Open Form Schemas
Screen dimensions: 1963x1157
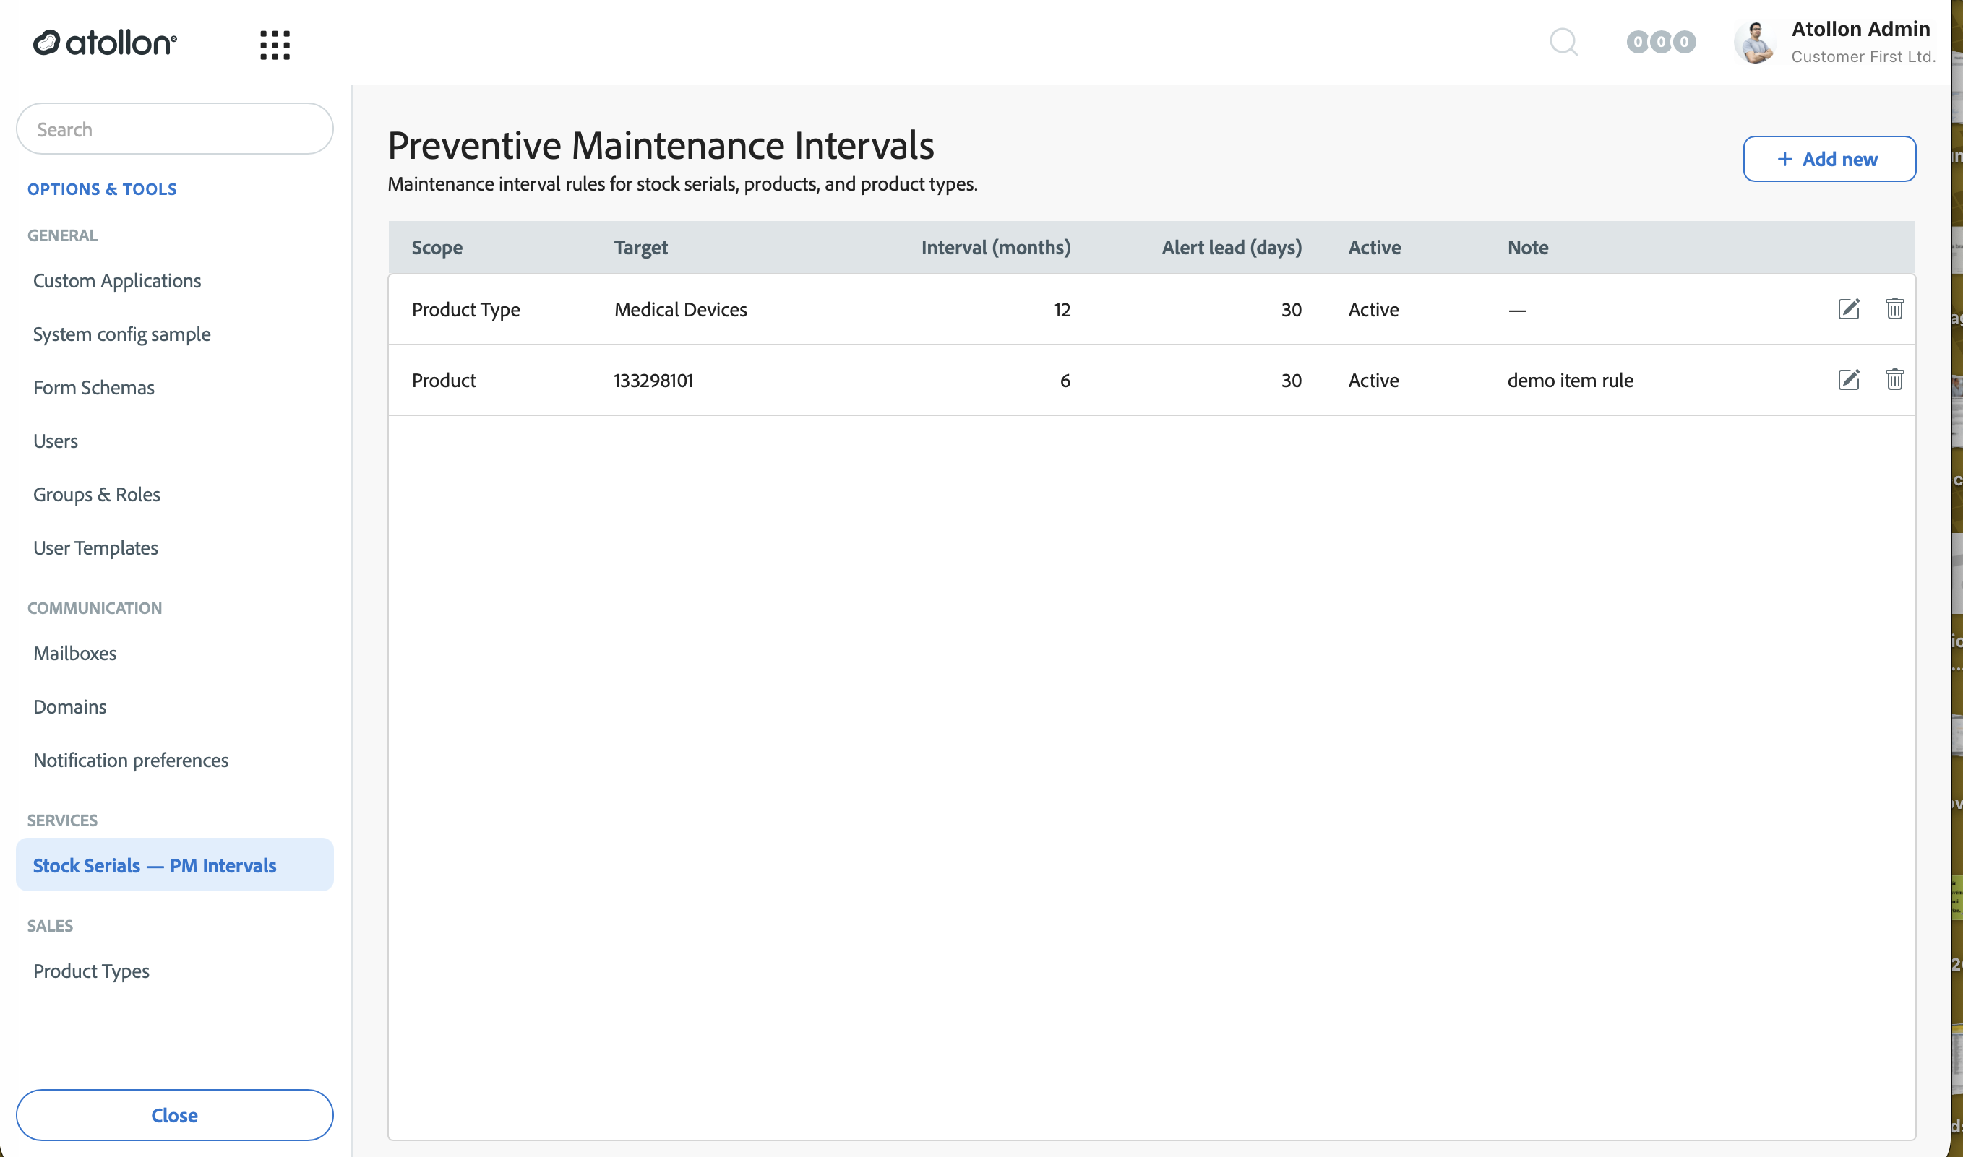[94, 388]
